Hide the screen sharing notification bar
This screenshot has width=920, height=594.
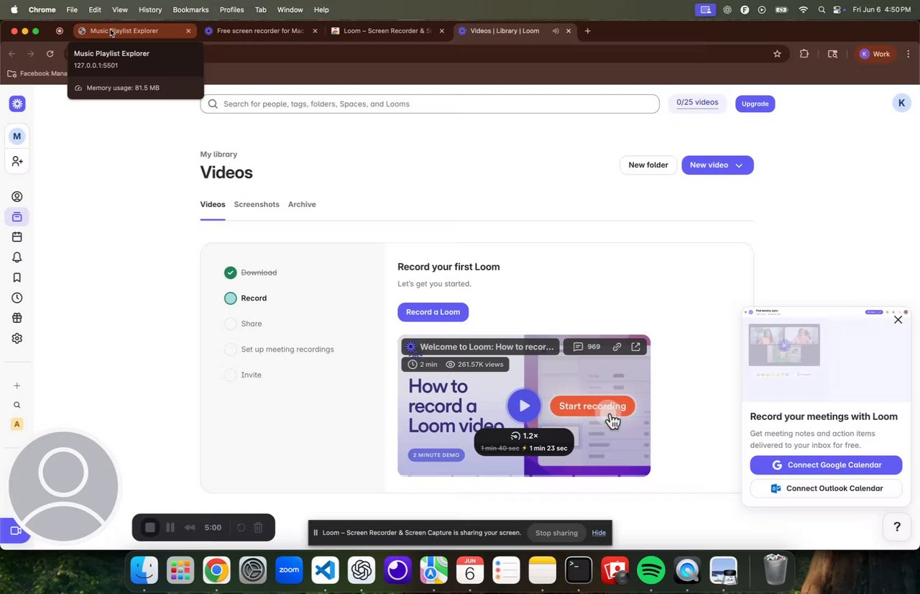pos(599,533)
